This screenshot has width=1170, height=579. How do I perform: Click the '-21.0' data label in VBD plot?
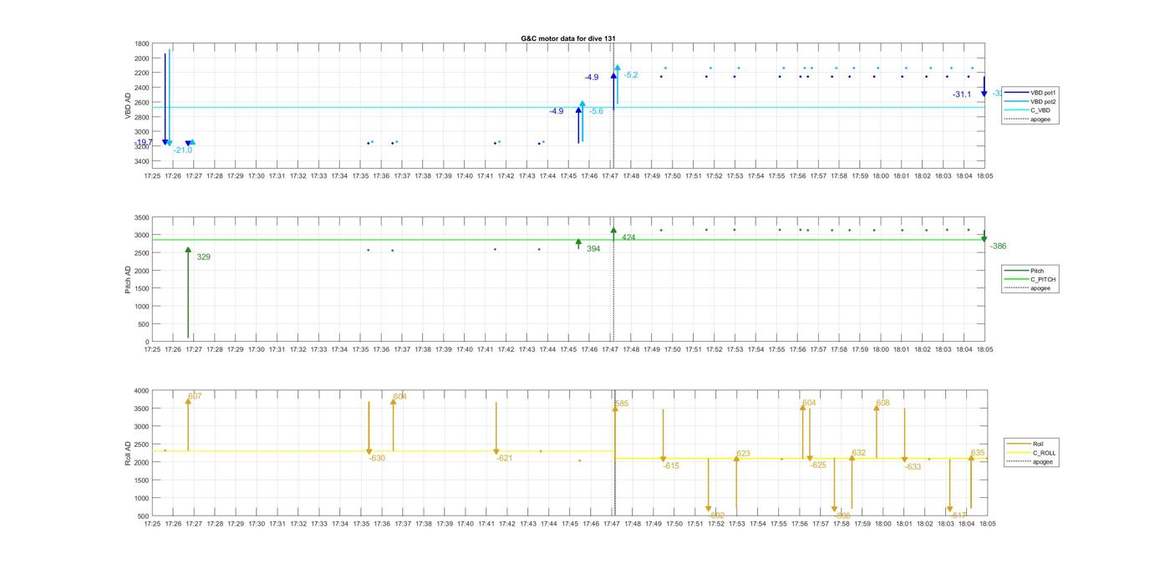(x=182, y=150)
